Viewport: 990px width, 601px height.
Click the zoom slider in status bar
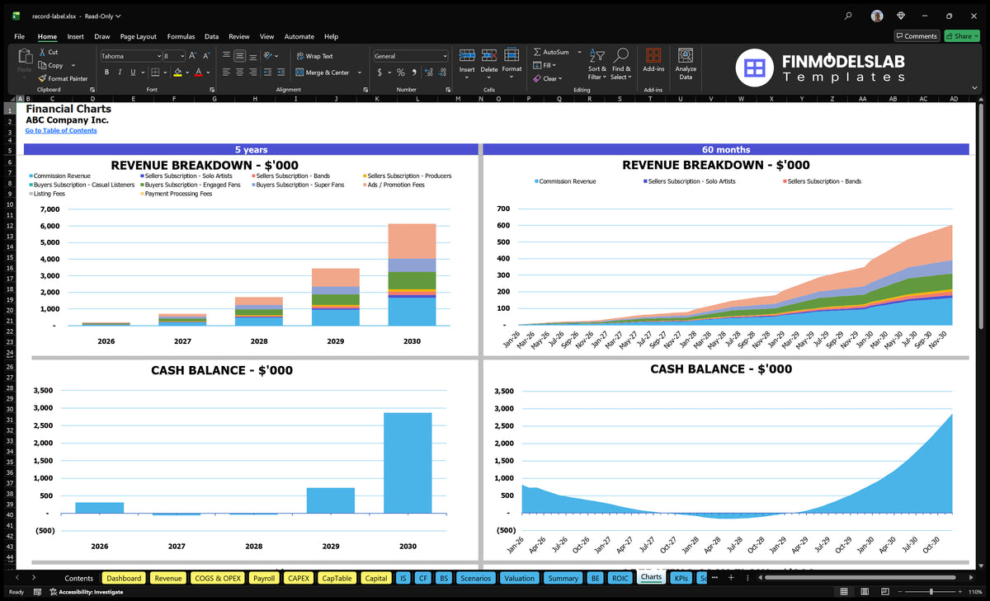[x=931, y=592]
